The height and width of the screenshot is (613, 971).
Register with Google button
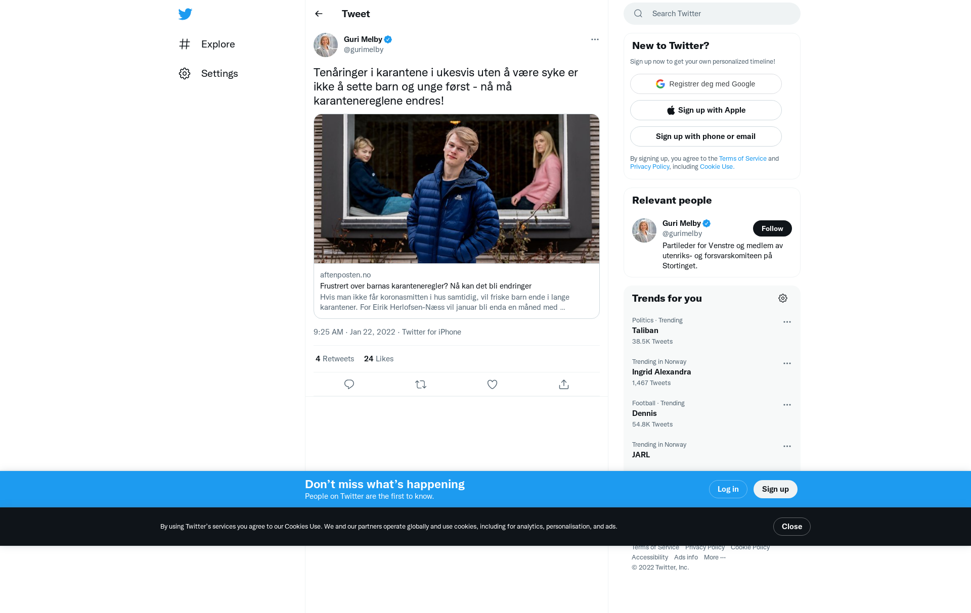click(706, 84)
